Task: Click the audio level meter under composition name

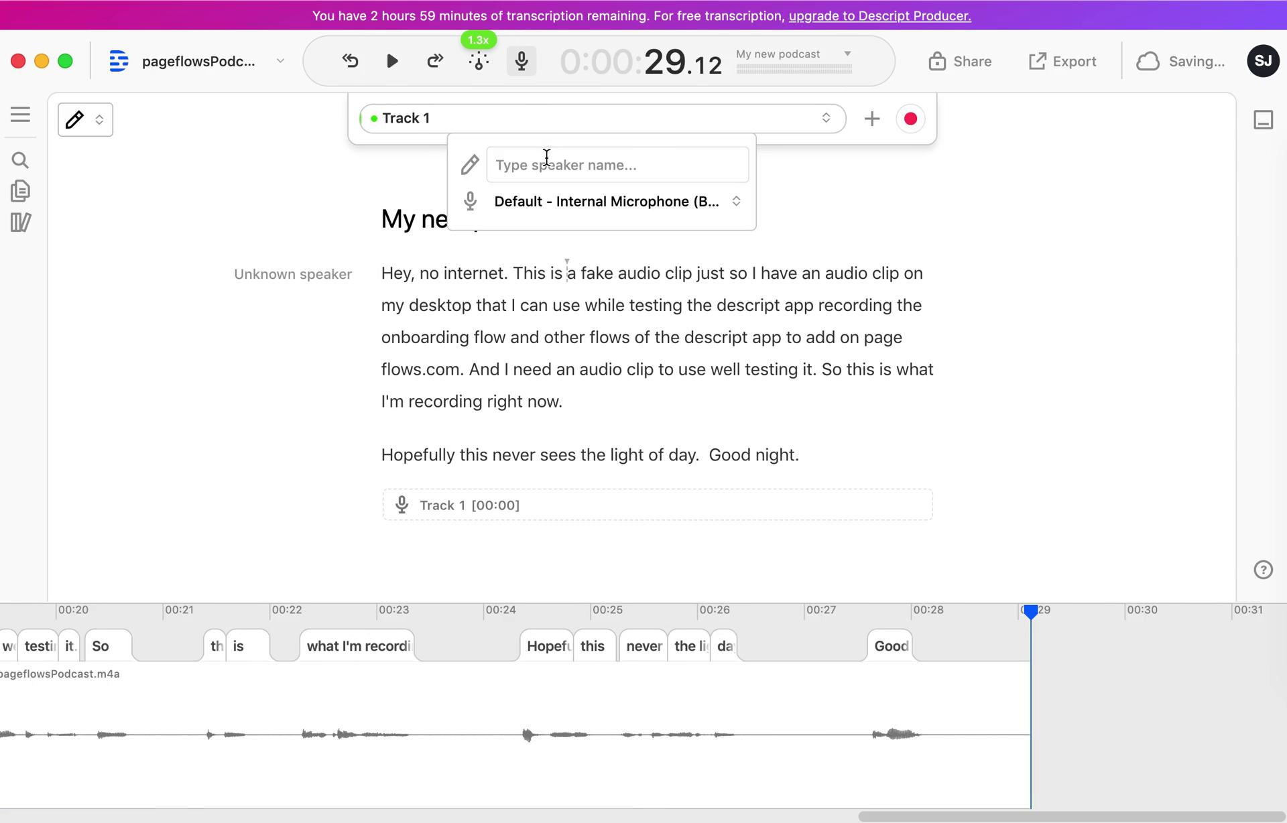Action: [794, 68]
